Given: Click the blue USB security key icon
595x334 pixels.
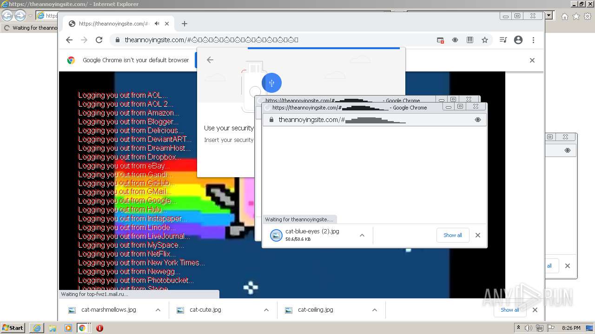Looking at the screenshot, I should click(x=271, y=83).
